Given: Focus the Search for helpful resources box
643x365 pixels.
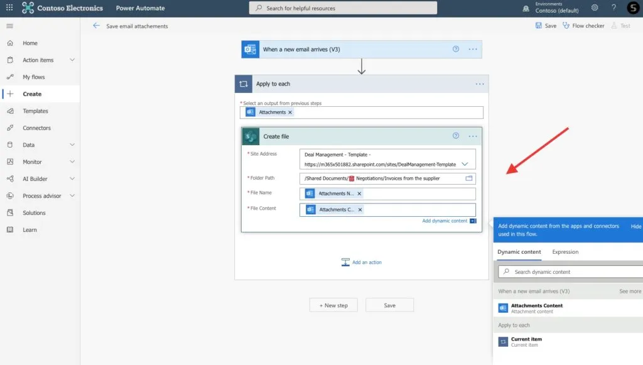Looking at the screenshot, I should click(343, 8).
